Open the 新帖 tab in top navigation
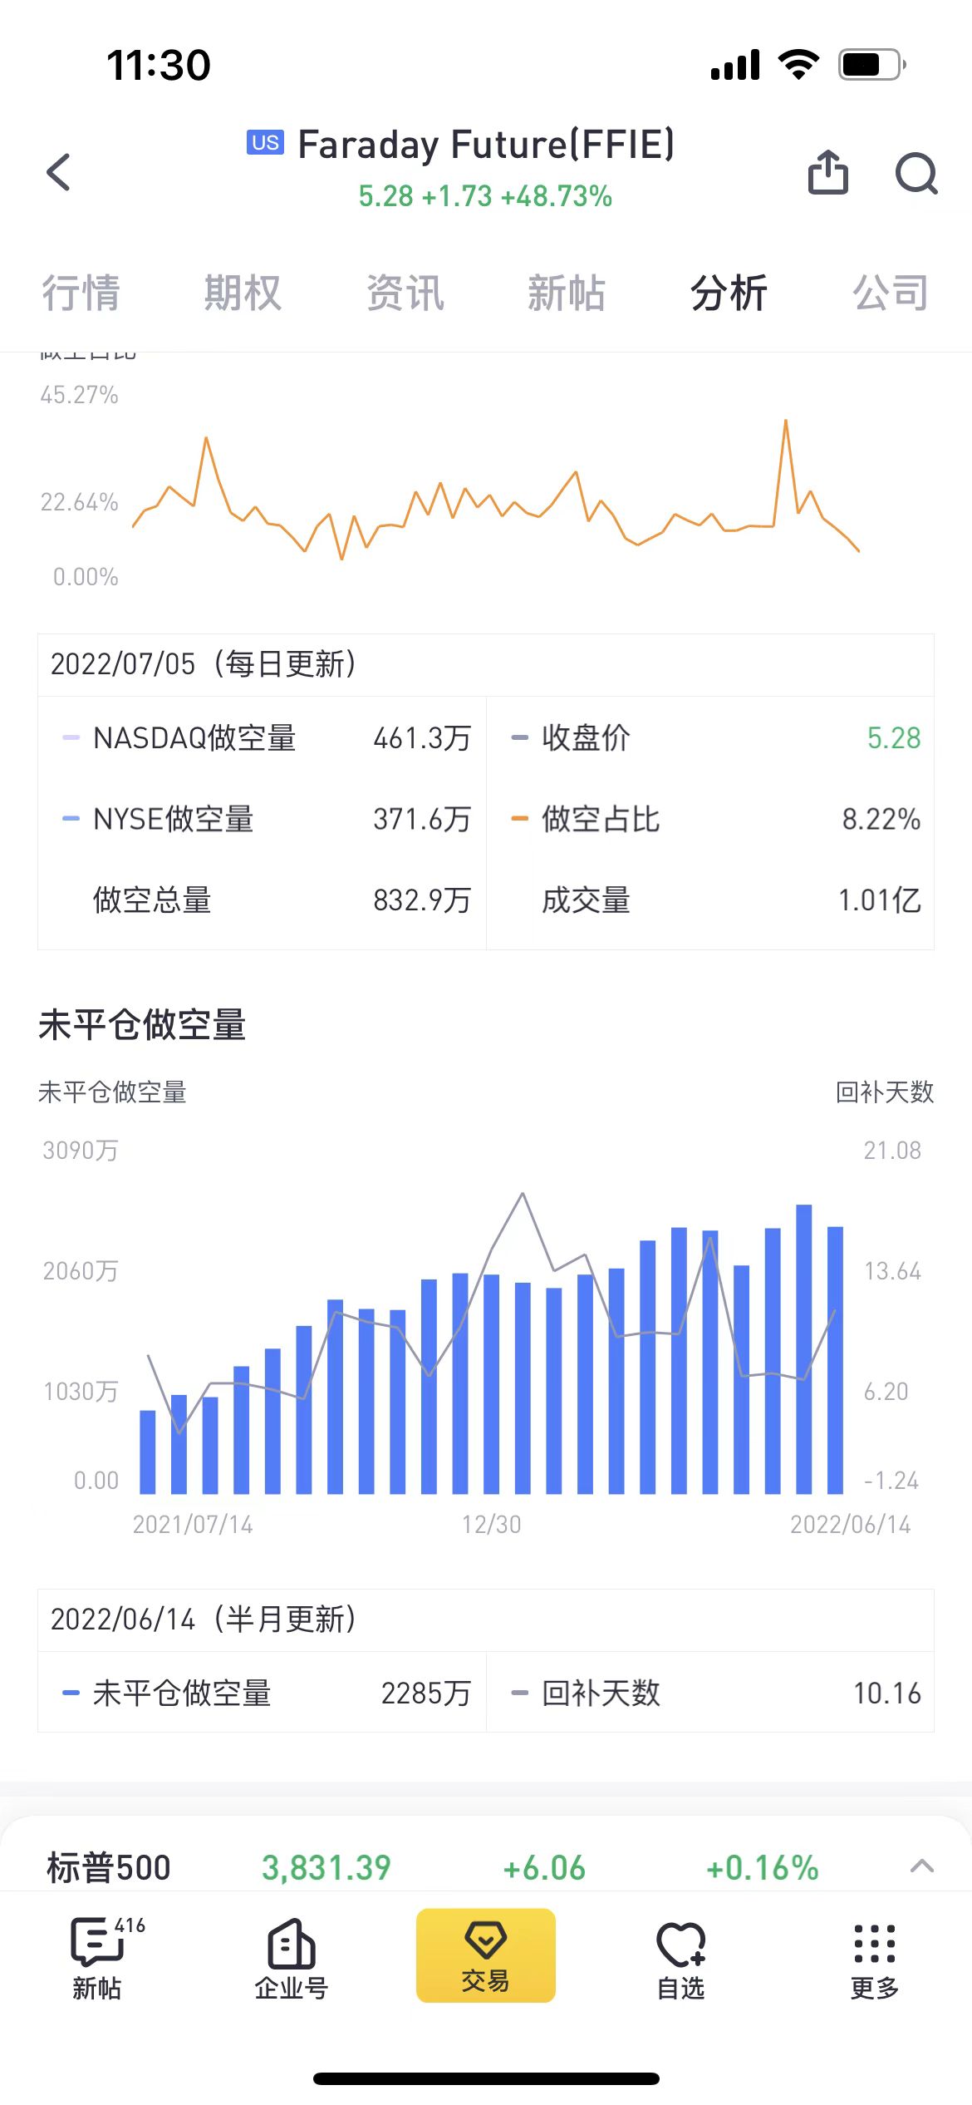Screen dimensions: 972x2105 click(567, 293)
